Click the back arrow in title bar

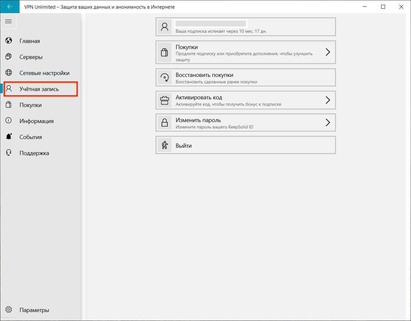pyautogui.click(x=10, y=7)
